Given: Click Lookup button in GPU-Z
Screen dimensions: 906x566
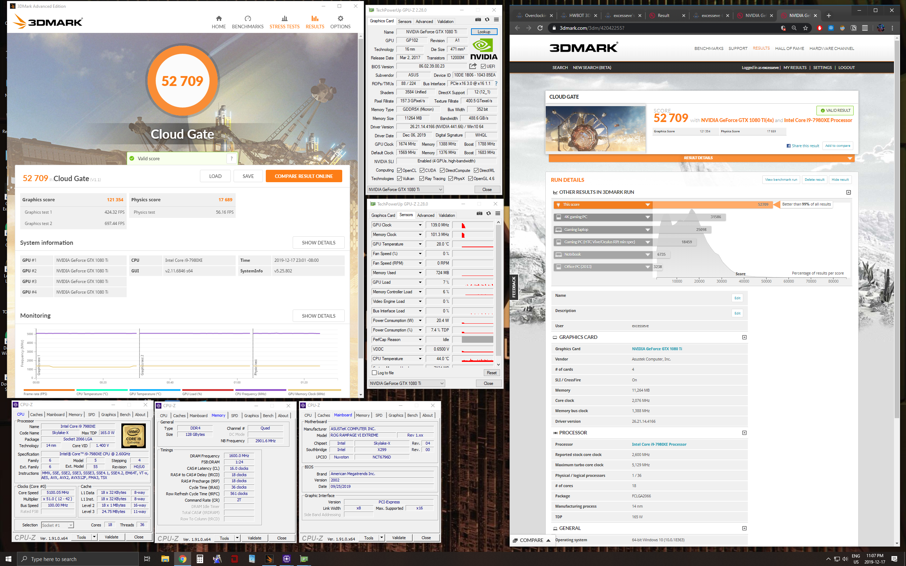Looking at the screenshot, I should 484,32.
